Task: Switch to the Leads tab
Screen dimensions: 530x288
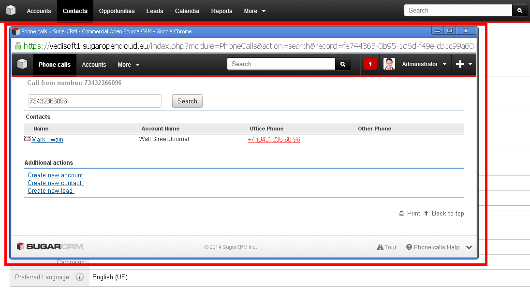Action: point(155,11)
